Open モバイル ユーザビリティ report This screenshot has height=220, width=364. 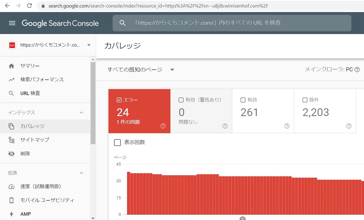pyautogui.click(x=47, y=200)
